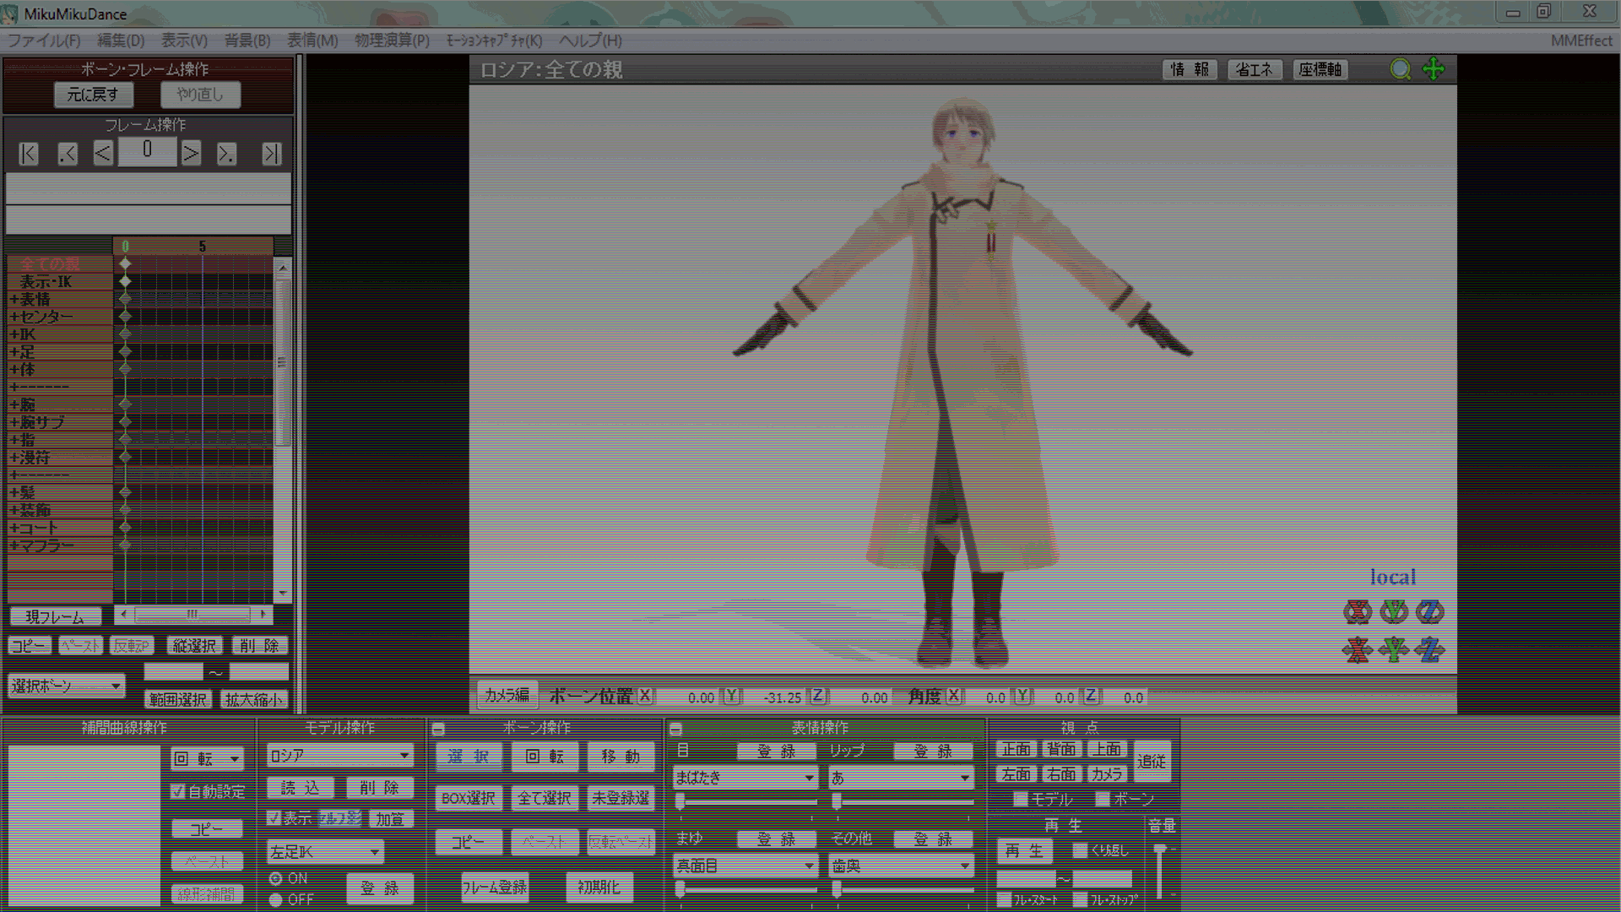This screenshot has width=1621, height=912.
Task: Open the 回転 interpolation dropdown
Action: tap(208, 758)
